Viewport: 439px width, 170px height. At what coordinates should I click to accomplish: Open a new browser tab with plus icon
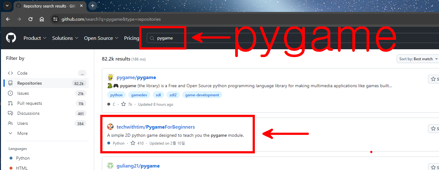click(x=92, y=6)
